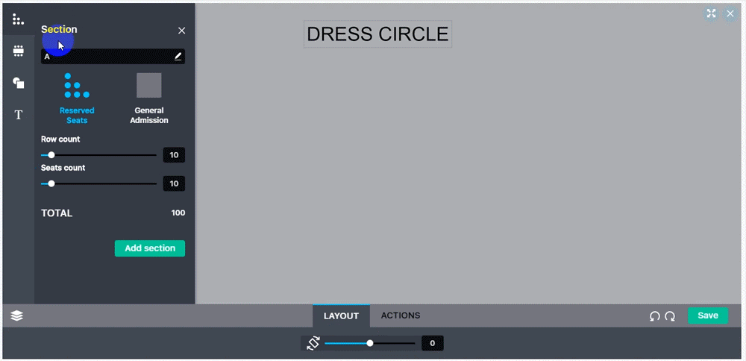
Task: Click the pencil icon to edit section name
Action: pyautogui.click(x=178, y=56)
